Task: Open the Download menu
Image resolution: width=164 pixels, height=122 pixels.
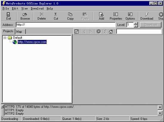Action: [x=37, y=8]
